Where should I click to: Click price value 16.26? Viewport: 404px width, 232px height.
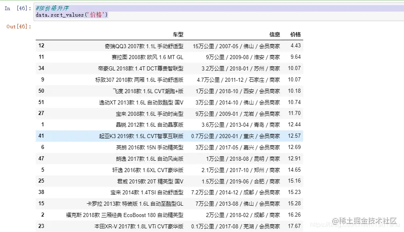pos(294,215)
